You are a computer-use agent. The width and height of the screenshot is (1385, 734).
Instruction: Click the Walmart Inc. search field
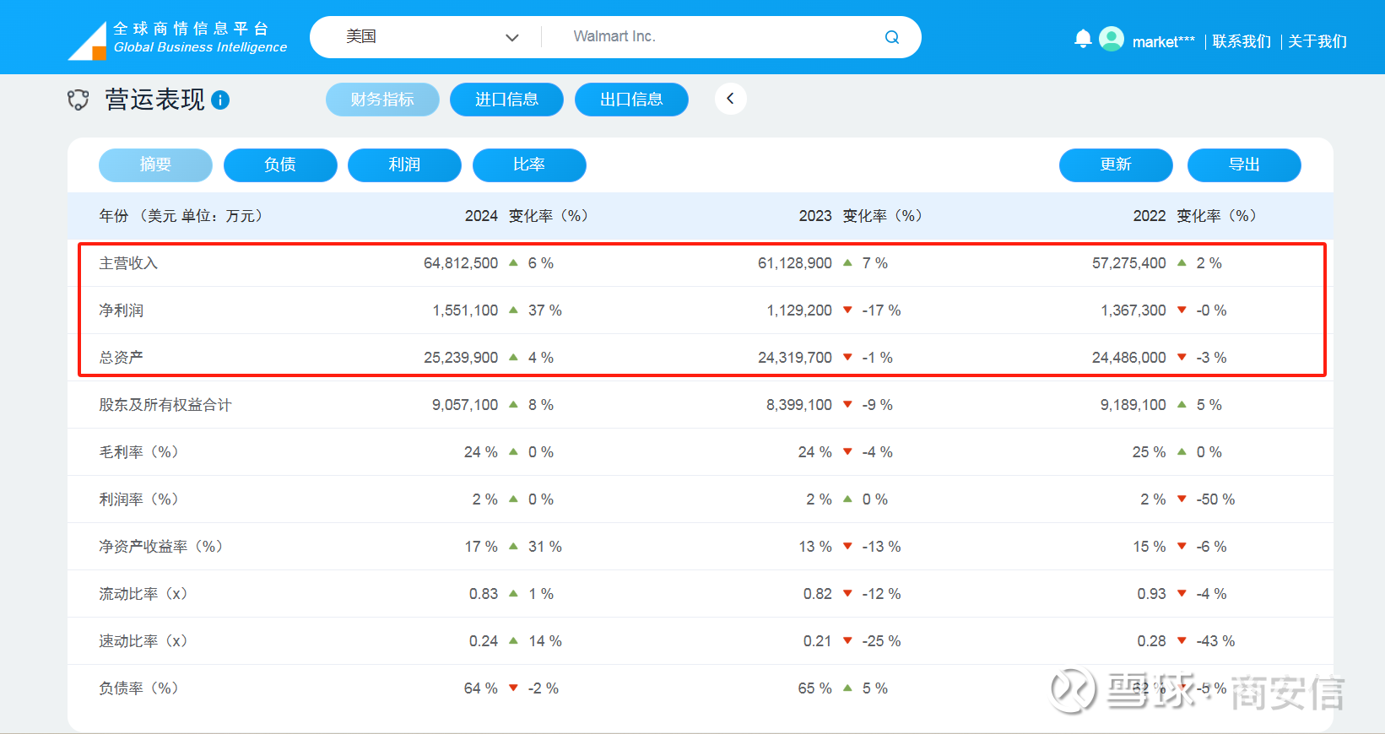click(x=709, y=37)
